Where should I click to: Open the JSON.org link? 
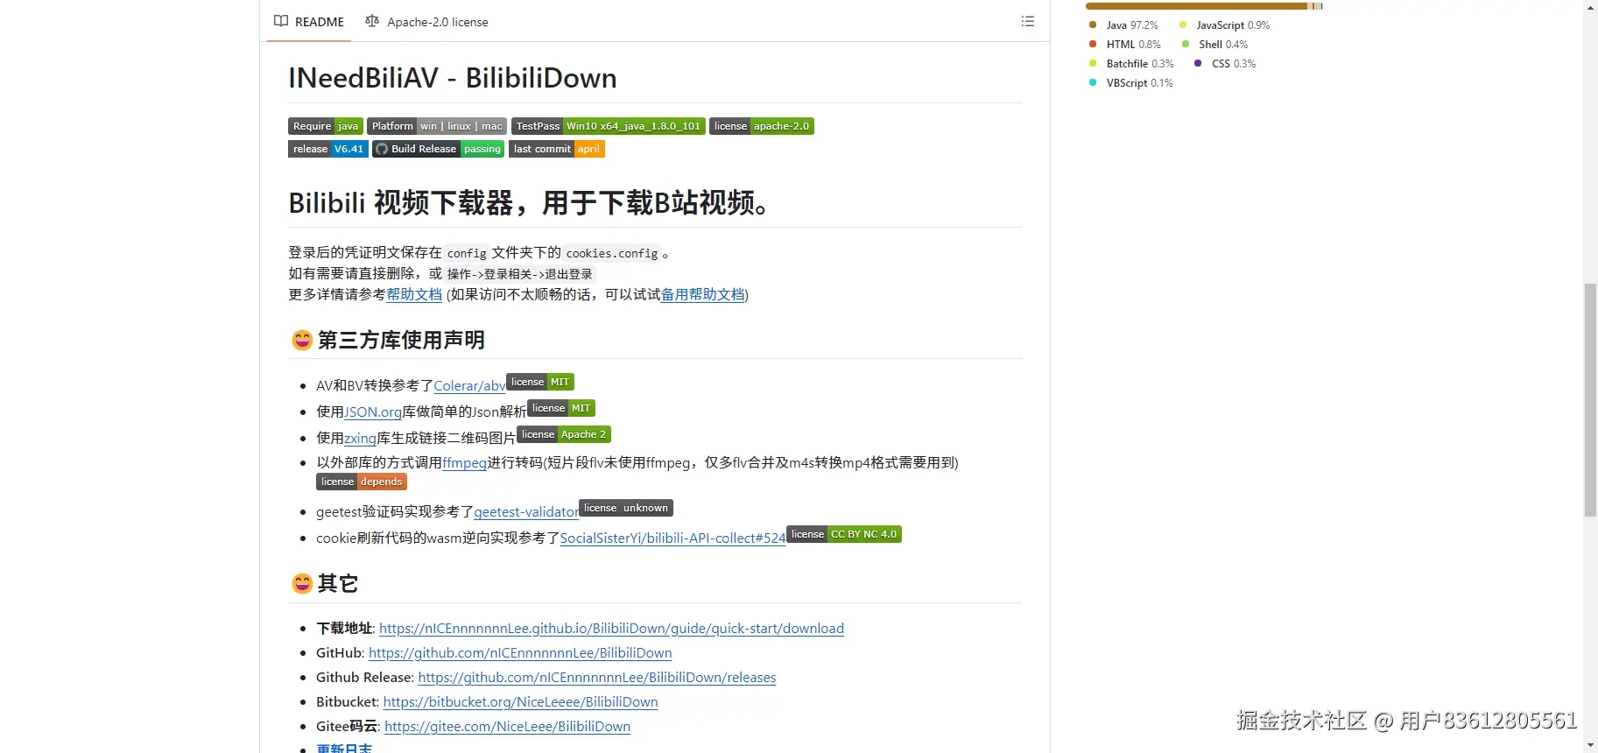point(373,412)
